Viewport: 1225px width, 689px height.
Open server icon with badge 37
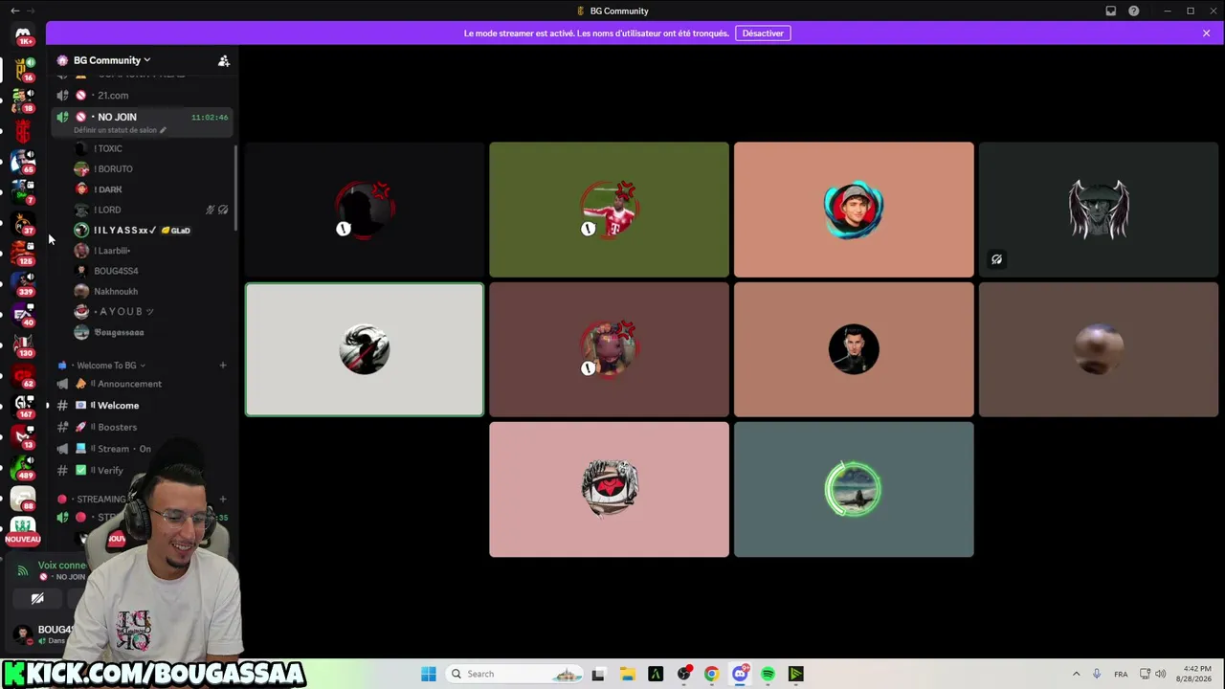pos(23,222)
